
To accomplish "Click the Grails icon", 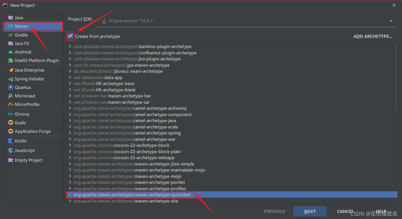I will click(x=11, y=123).
